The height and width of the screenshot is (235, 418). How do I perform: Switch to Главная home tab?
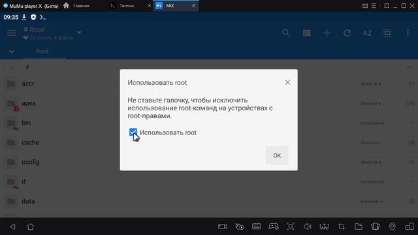(x=81, y=6)
